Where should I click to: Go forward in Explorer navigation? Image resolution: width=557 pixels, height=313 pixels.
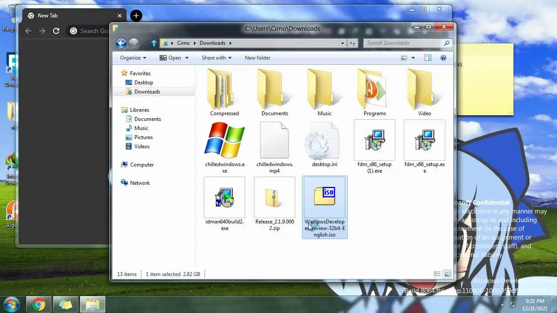(134, 43)
